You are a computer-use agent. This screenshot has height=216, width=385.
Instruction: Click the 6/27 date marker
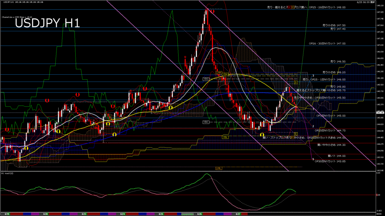(x=238, y=214)
